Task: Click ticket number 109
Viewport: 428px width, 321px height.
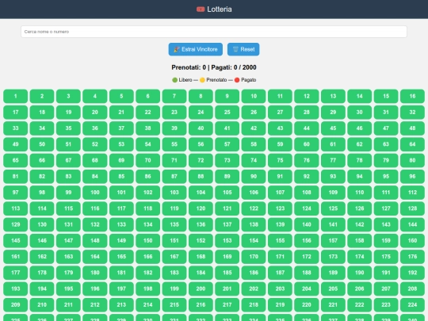Action: (x=333, y=193)
